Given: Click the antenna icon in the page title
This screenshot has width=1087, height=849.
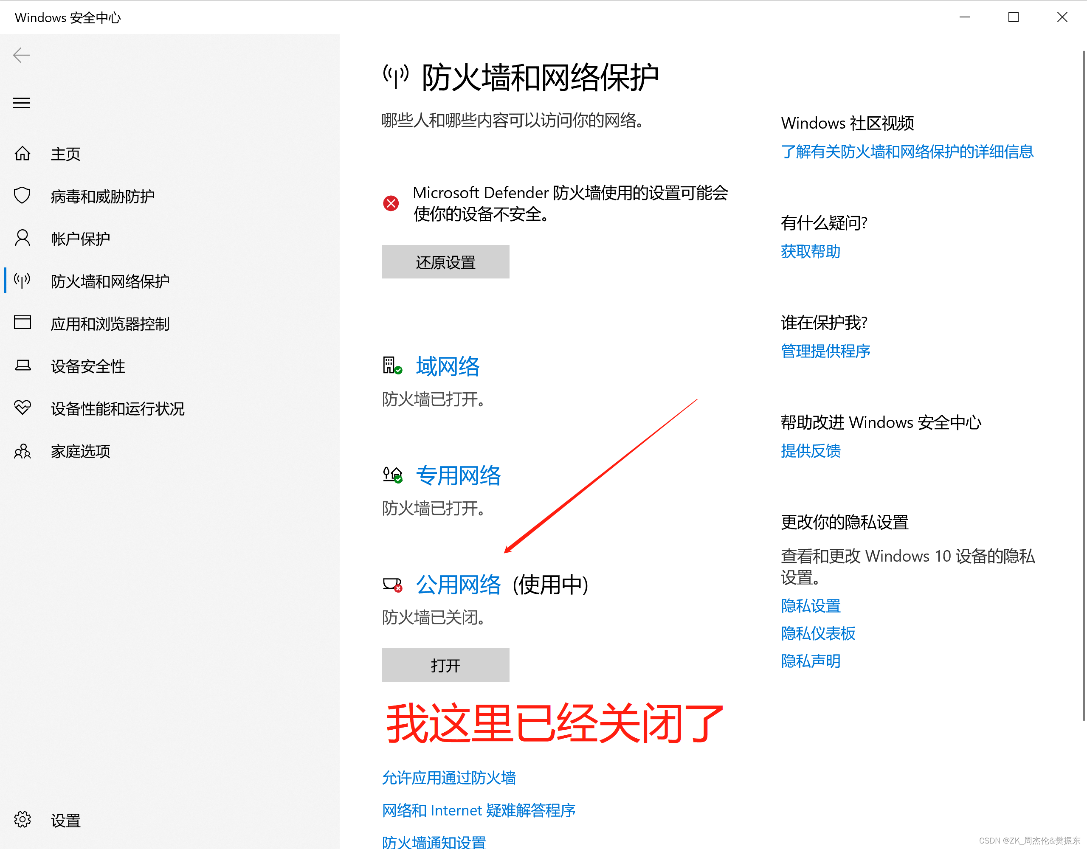Looking at the screenshot, I should pos(396,76).
